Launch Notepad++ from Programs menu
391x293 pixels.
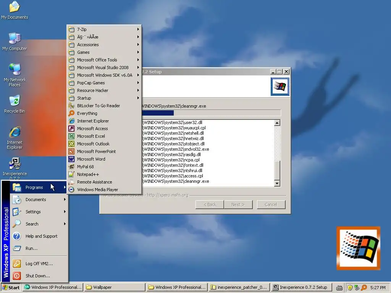(x=104, y=174)
